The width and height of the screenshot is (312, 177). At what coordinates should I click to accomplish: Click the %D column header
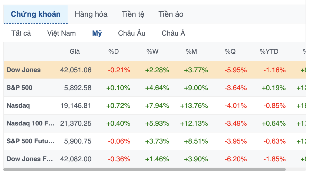point(114,52)
